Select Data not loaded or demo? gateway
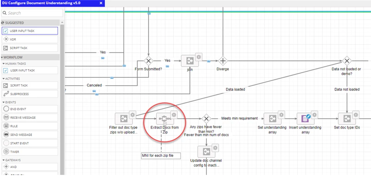This screenshot has width=371, height=176. pyautogui.click(x=347, y=61)
